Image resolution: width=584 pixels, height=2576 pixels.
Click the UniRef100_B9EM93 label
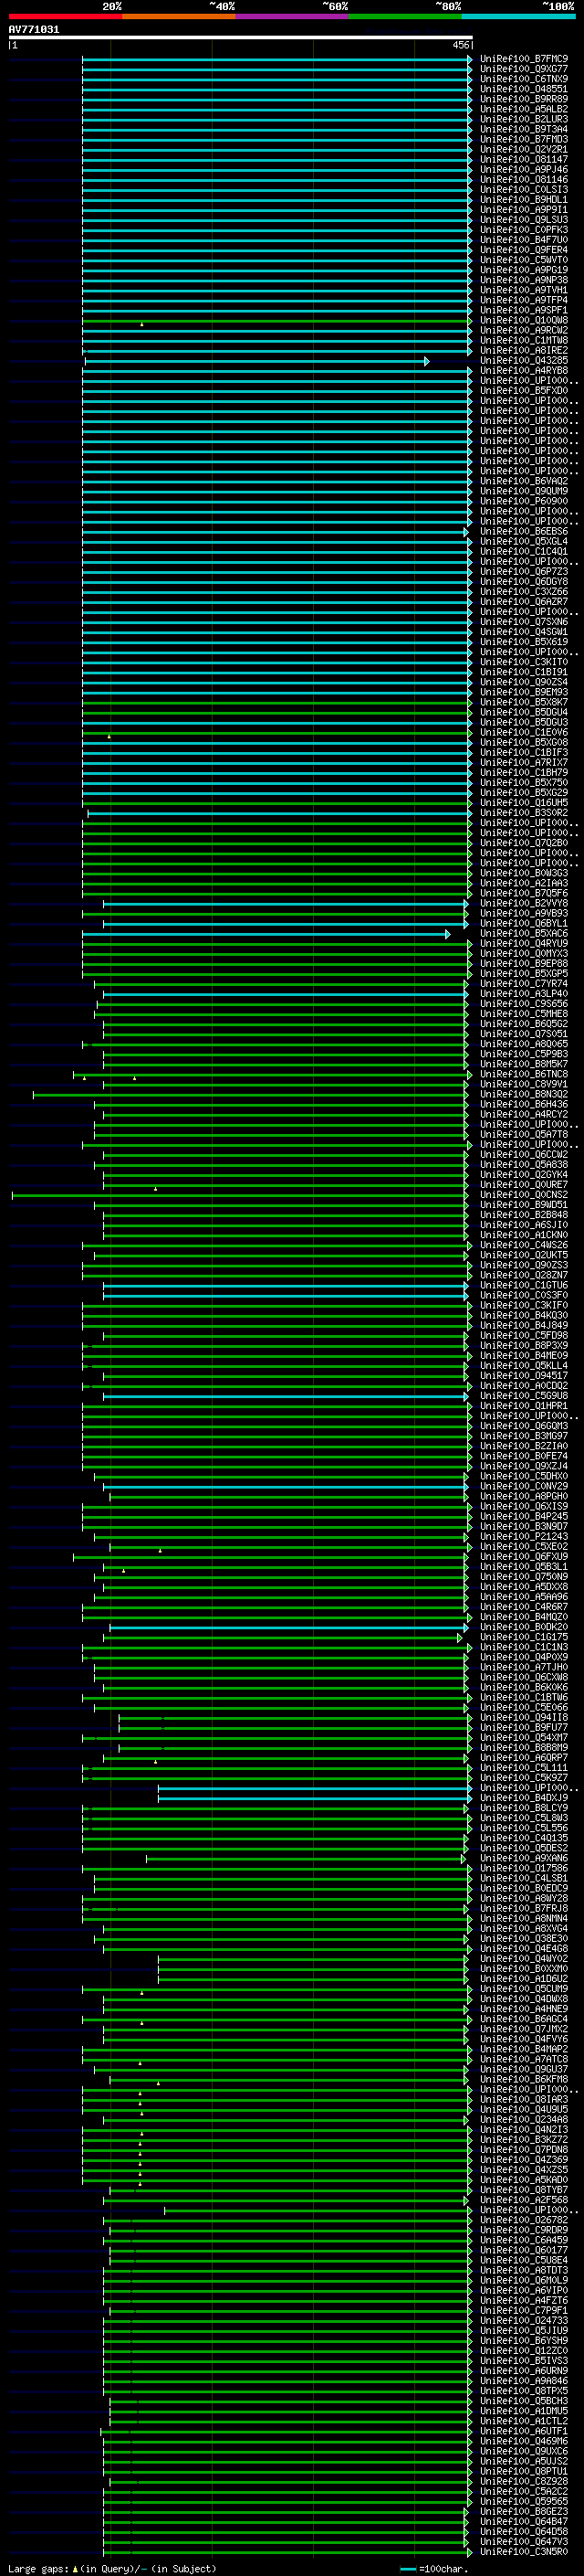pyautogui.click(x=524, y=692)
